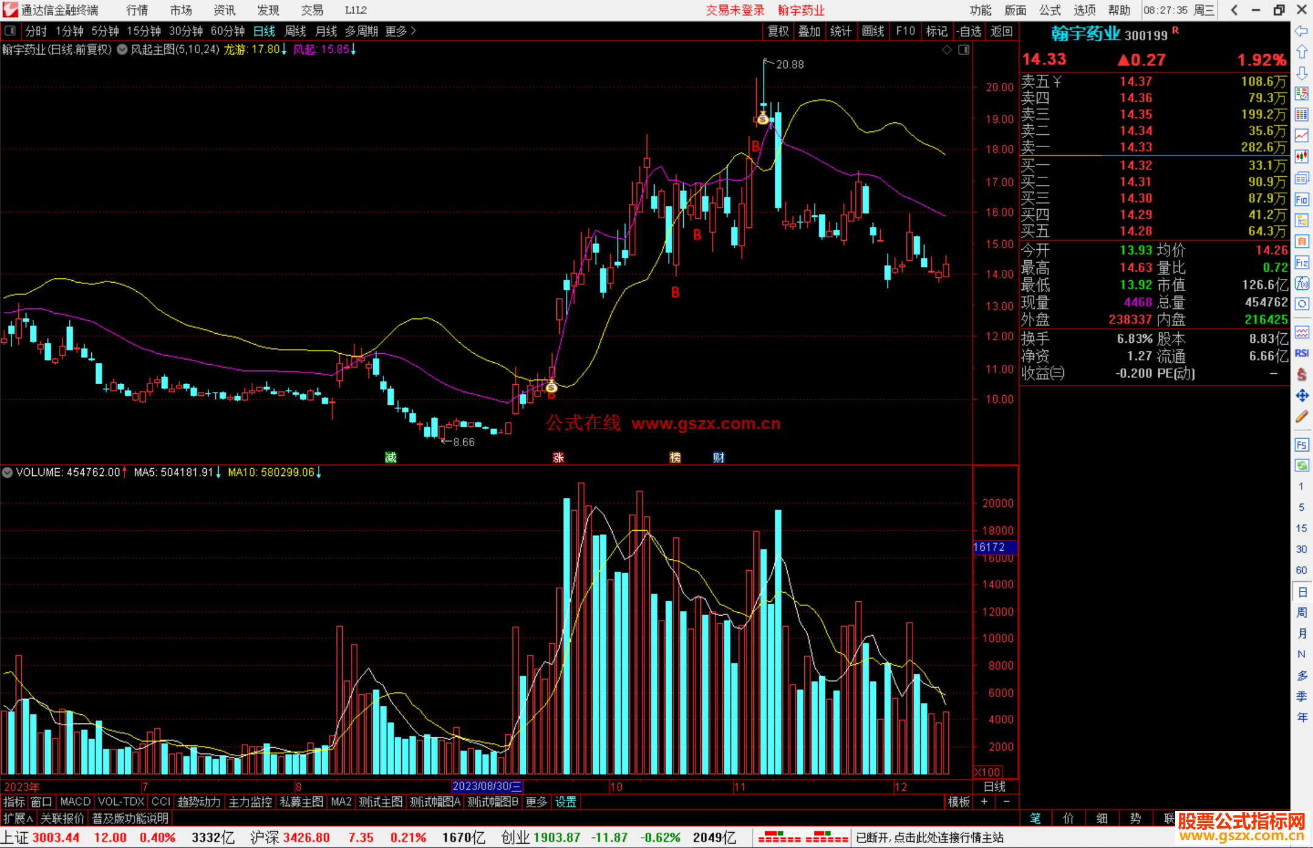
Task: Click the formula f(x) sidebar icon
Action: [x=1301, y=283]
